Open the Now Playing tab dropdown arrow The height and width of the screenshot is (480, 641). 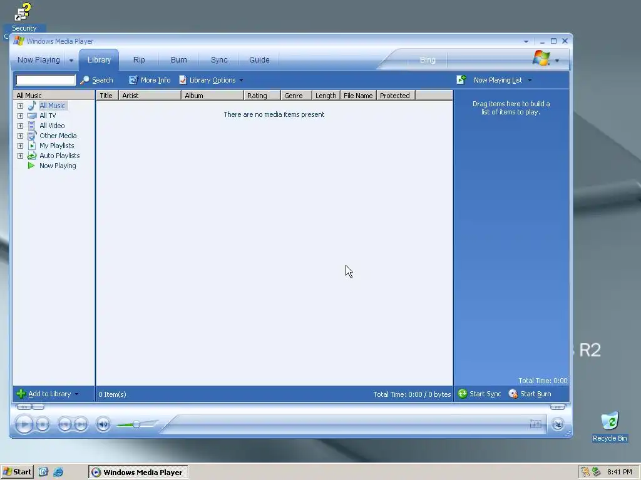point(71,61)
